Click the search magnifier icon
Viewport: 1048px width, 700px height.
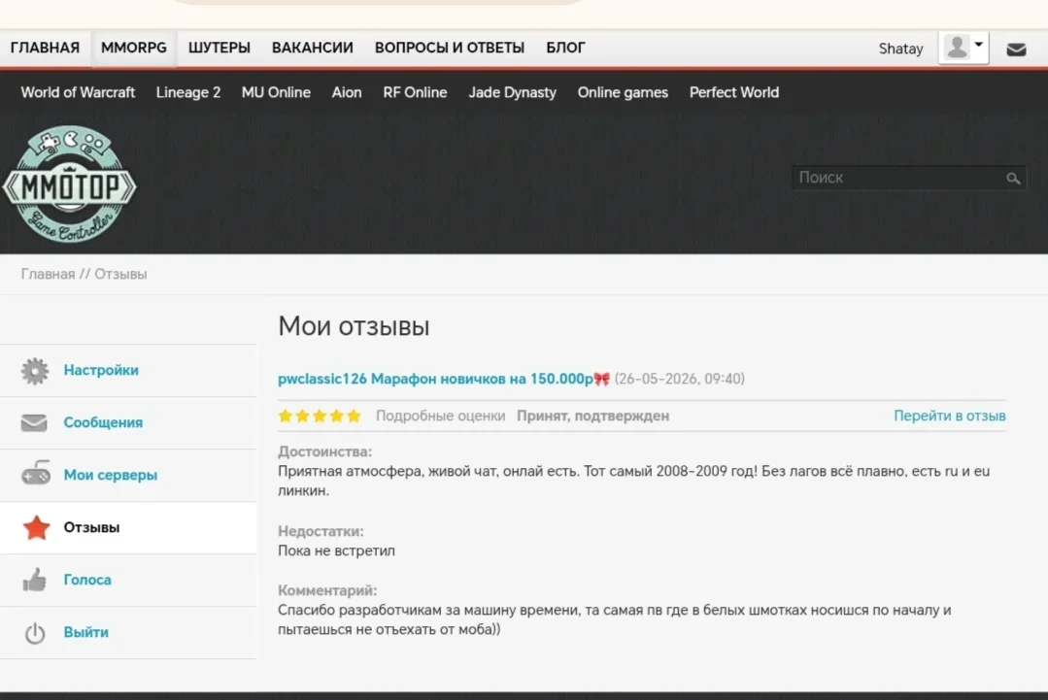click(x=1013, y=178)
